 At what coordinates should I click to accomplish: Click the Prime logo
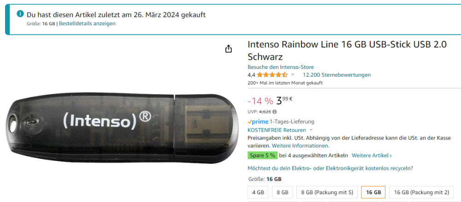258,122
